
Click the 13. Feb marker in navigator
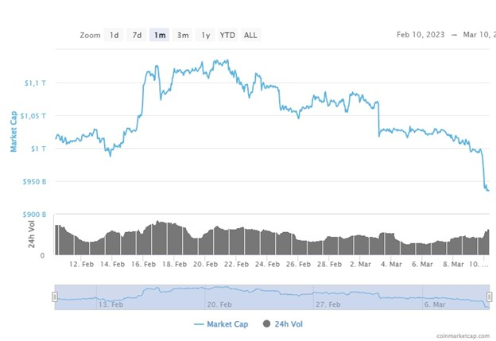(x=110, y=304)
